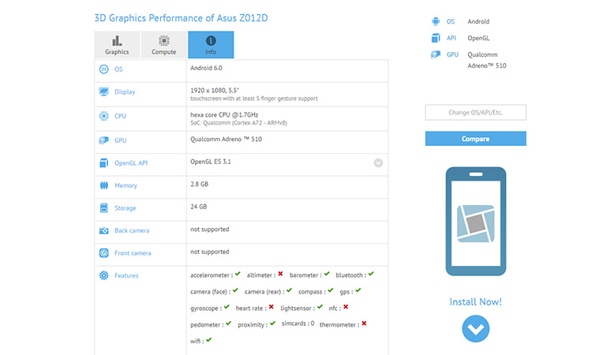Click the accelerometer green checkmark
The width and height of the screenshot is (606, 355).
coord(238,274)
